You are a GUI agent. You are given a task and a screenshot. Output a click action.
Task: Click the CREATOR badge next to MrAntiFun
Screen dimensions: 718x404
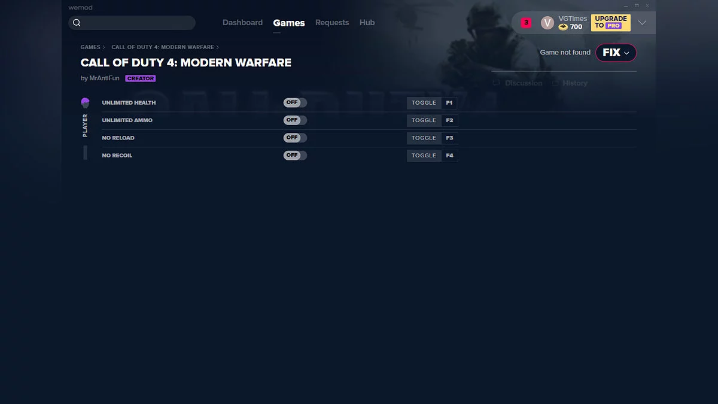click(141, 78)
